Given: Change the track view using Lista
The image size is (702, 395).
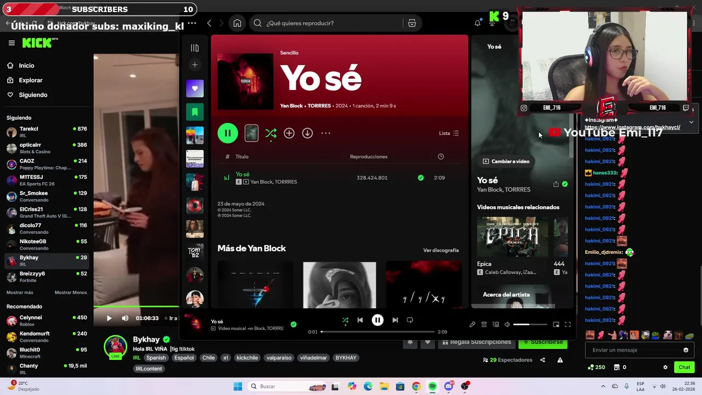Looking at the screenshot, I should coord(449,133).
